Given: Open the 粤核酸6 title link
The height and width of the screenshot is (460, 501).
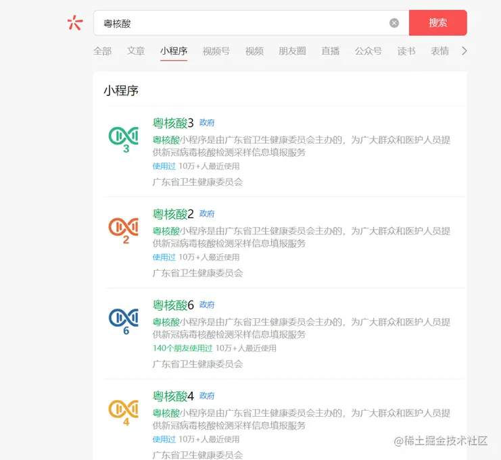Looking at the screenshot, I should (x=173, y=305).
